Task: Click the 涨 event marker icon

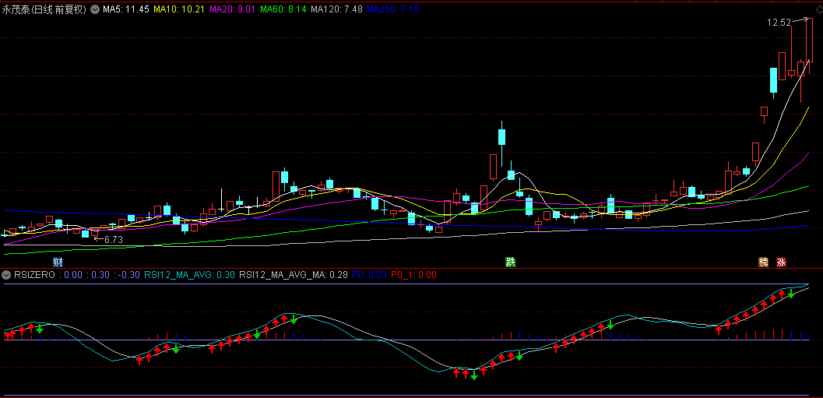Action: pos(780,262)
